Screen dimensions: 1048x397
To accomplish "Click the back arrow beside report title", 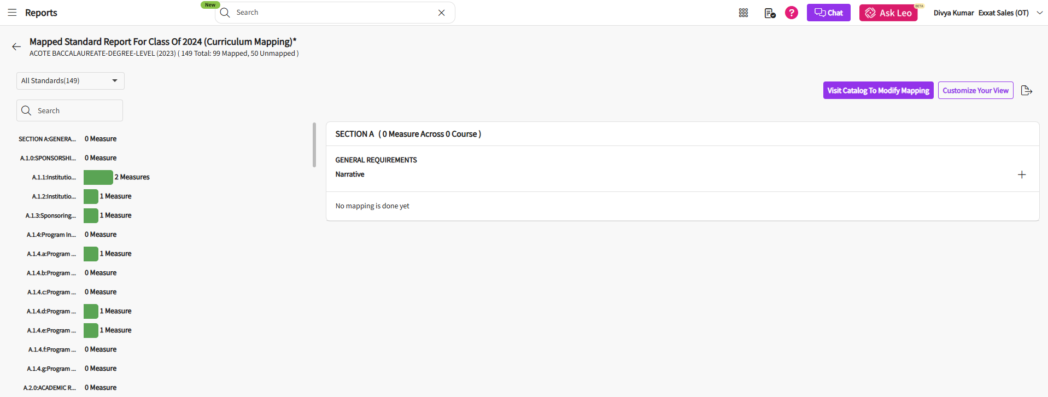I will [16, 47].
